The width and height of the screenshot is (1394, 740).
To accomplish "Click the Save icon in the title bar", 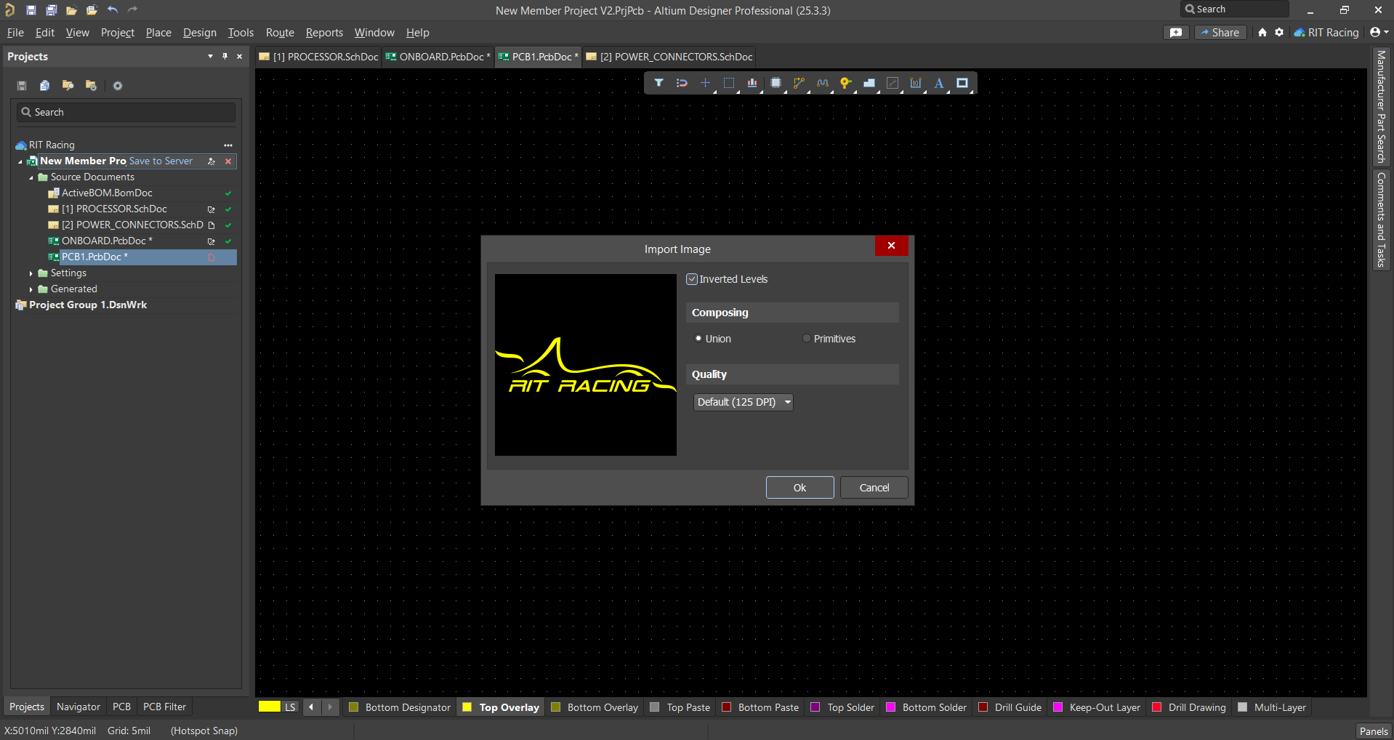I will pos(31,10).
